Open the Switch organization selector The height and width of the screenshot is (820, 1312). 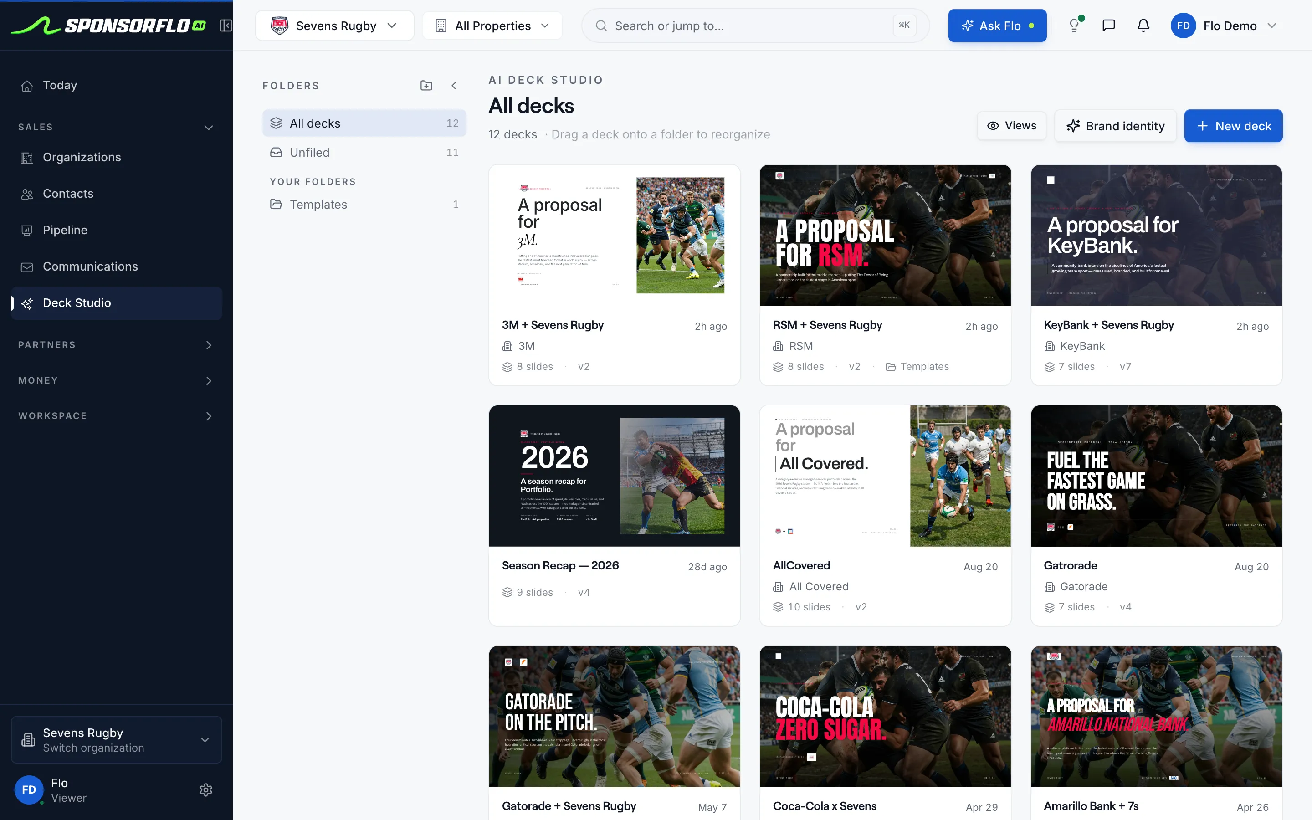tap(117, 740)
